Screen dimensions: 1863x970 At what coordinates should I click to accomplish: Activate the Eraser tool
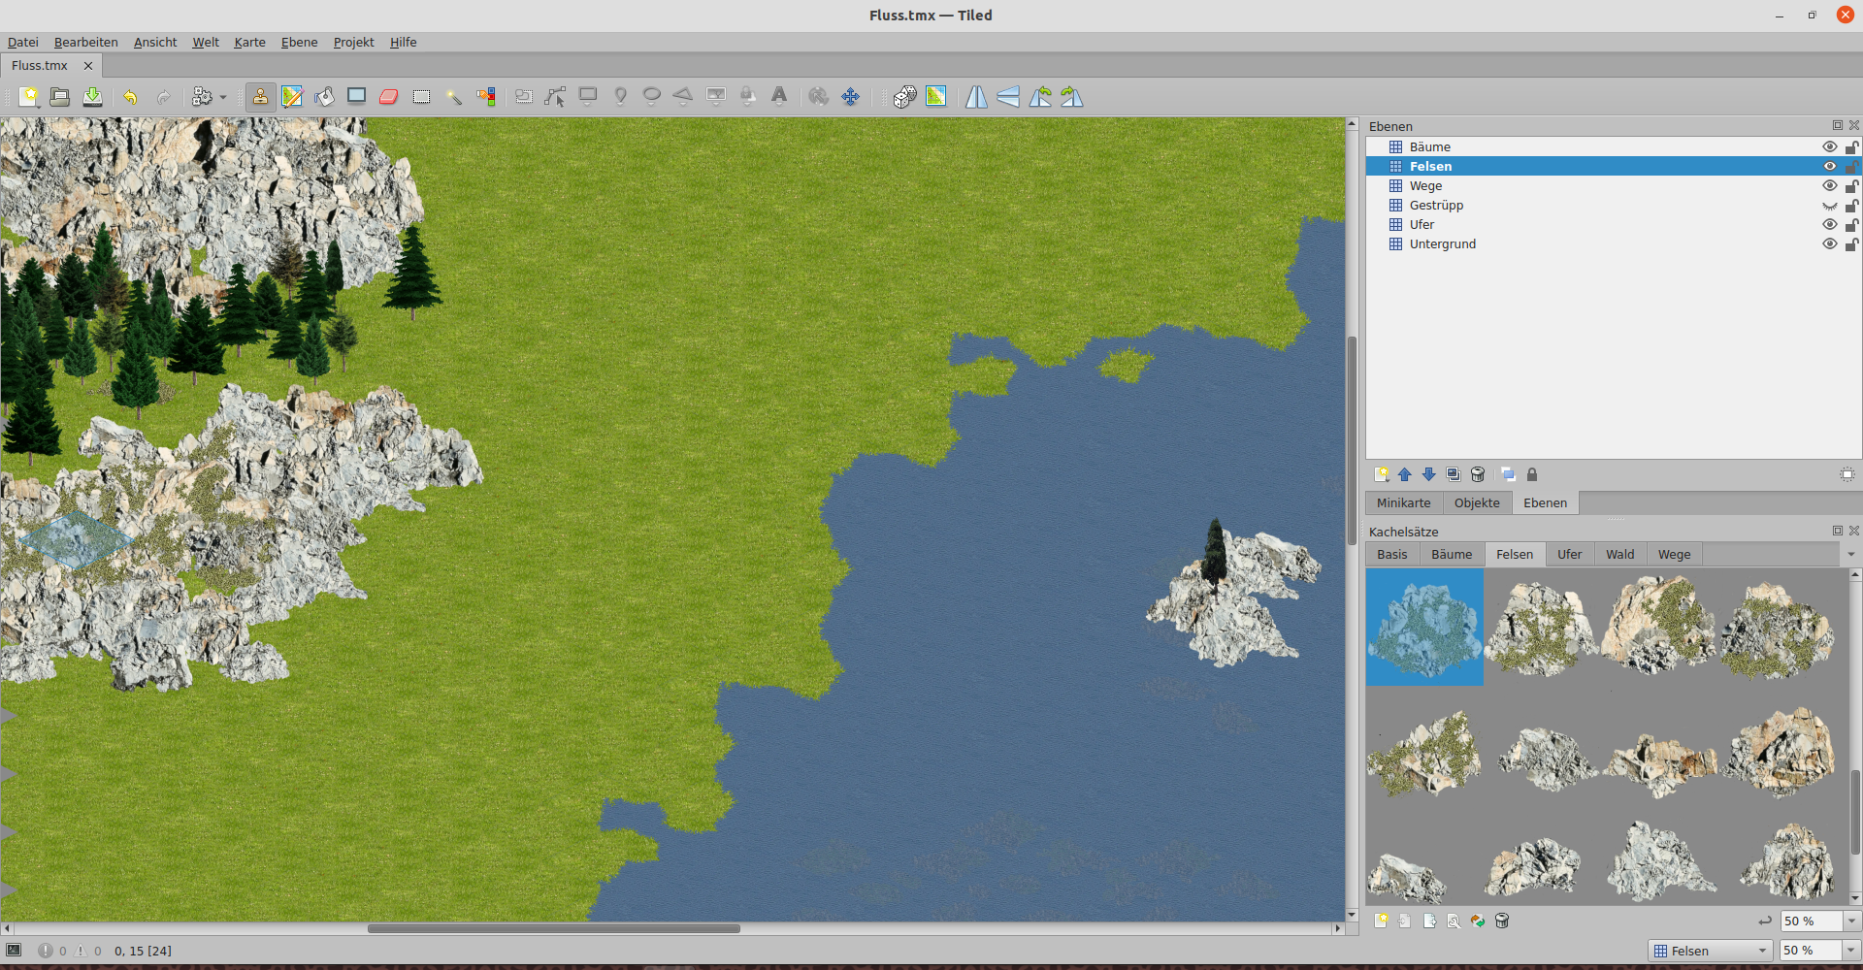(x=389, y=97)
